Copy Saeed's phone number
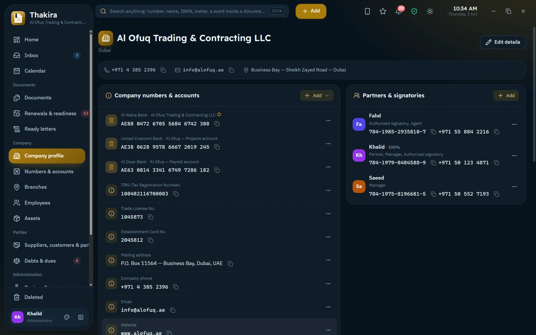Image resolution: width=536 pixels, height=335 pixels. (x=496, y=194)
